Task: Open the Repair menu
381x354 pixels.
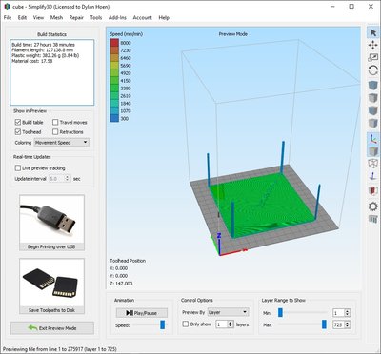Action: 76,17
